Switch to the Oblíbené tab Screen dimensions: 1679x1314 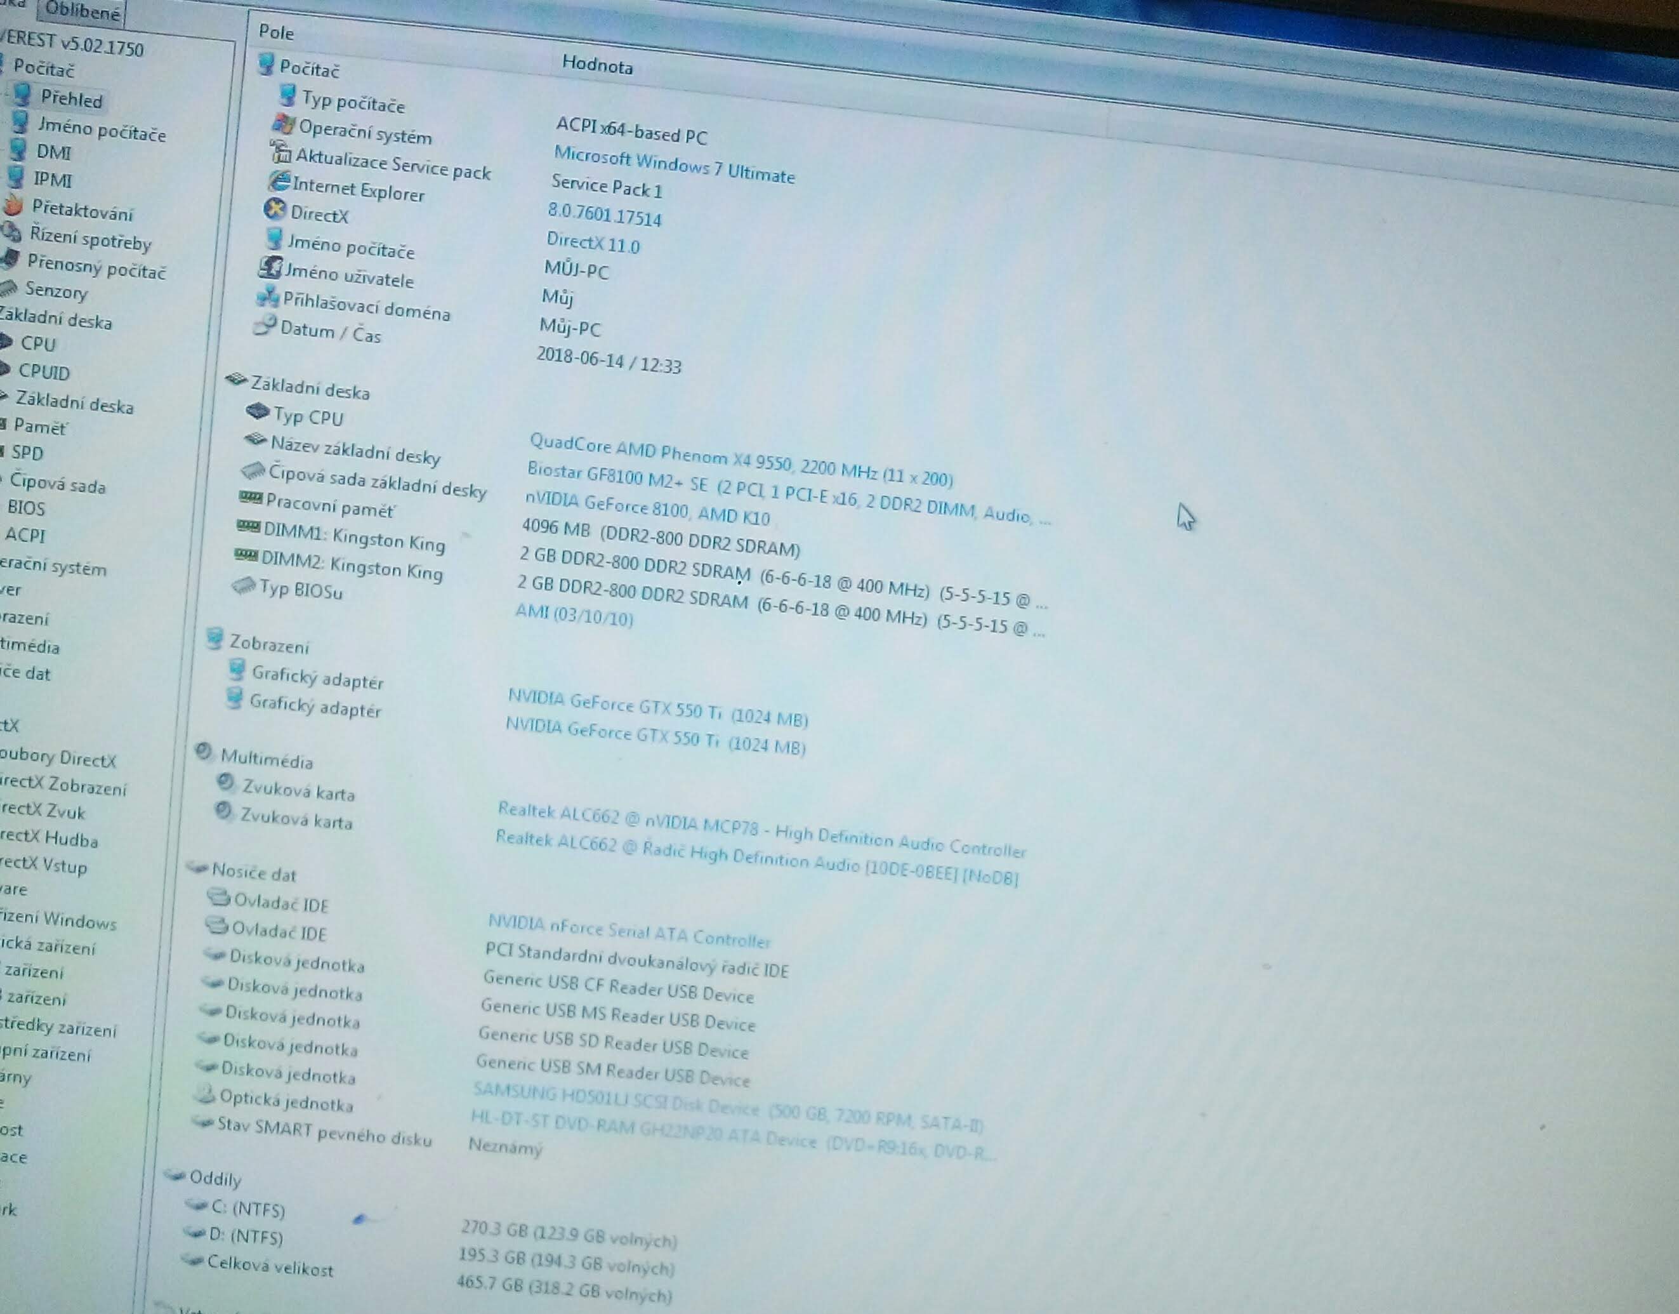pyautogui.click(x=82, y=11)
